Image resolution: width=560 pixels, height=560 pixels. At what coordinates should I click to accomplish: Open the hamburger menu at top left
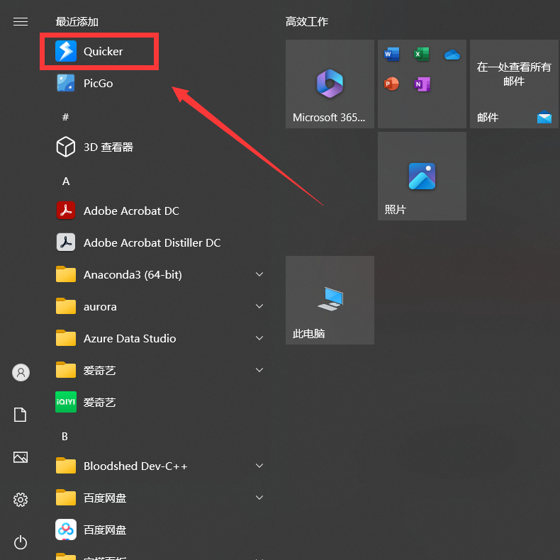coord(21,22)
